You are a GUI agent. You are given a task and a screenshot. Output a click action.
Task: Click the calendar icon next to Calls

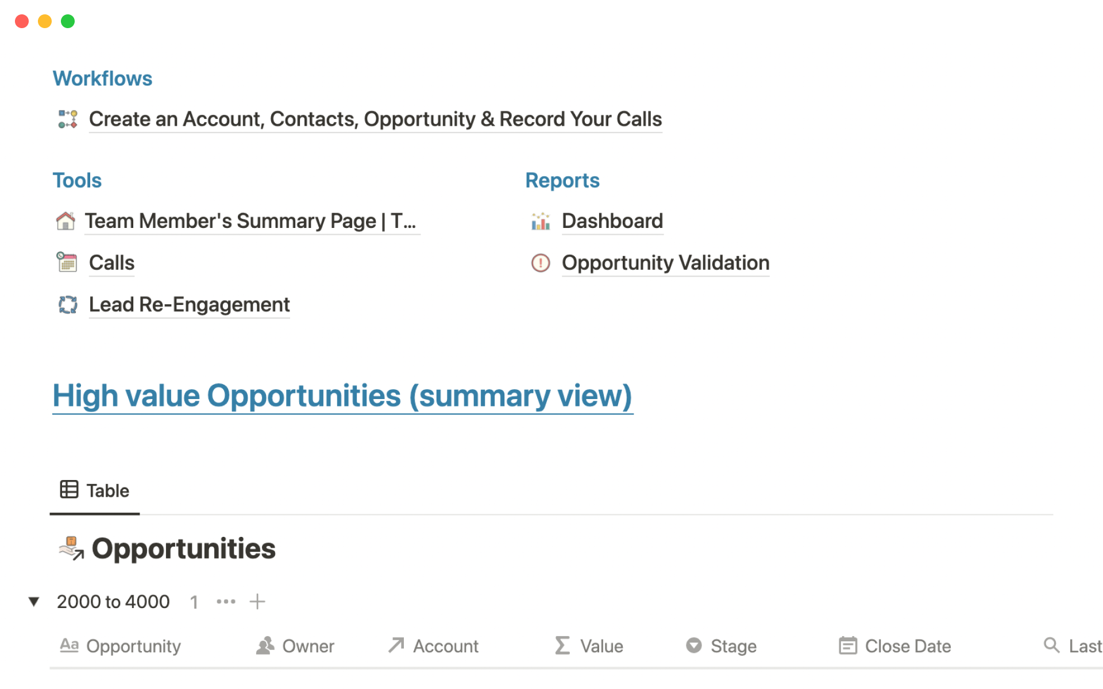67,262
